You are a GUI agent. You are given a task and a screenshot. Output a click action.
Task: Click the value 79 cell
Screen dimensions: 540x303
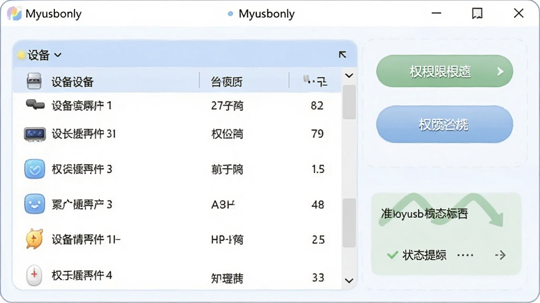[317, 134]
